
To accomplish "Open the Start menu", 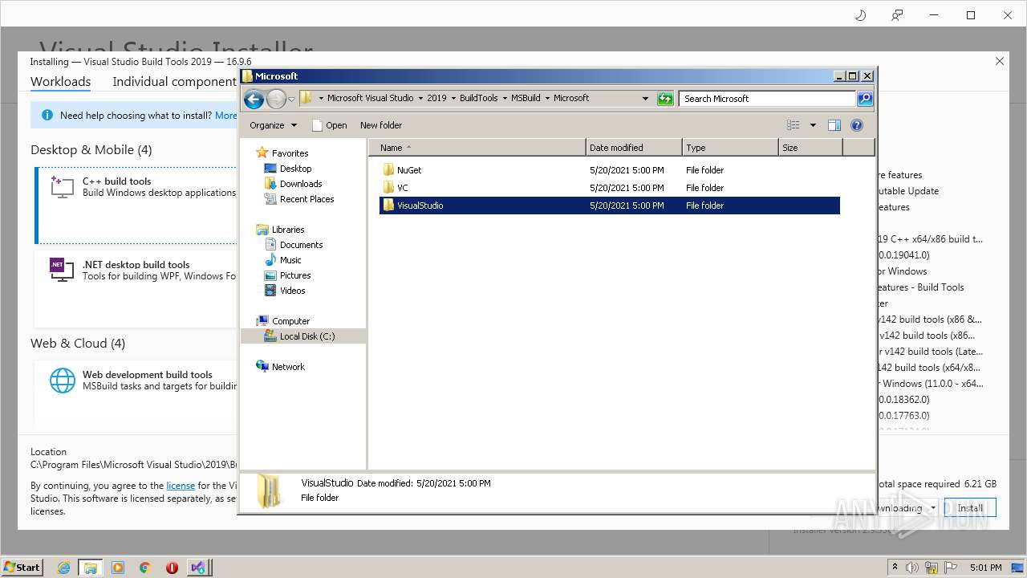I will [22, 567].
